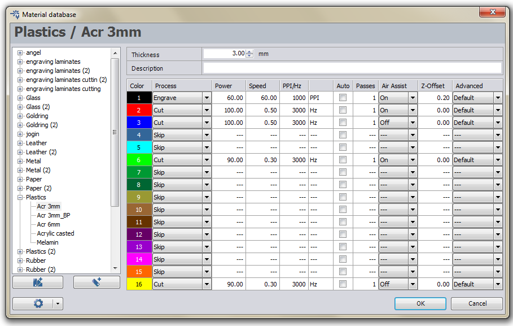
Task: Select black color 1 swatch
Action: 139,98
